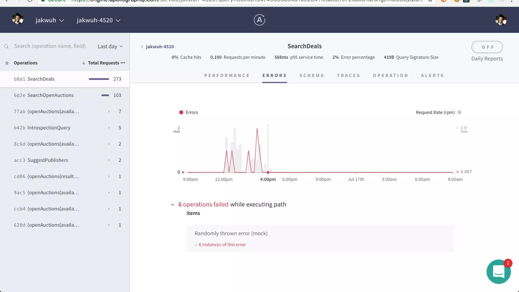Open the Last day time range dropdown

point(110,46)
